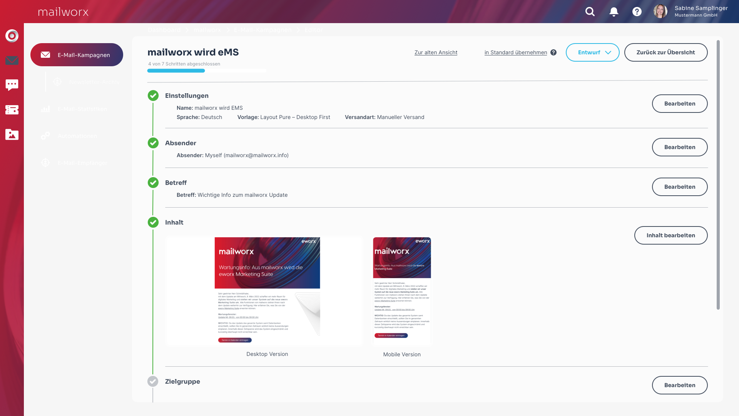Open E-Mail-Kampagnen in the sidebar menu
Screen dimensions: 739x416
77,55
